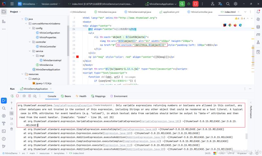Stop the running application red button
262x156 pixels.
(x=196, y=4)
